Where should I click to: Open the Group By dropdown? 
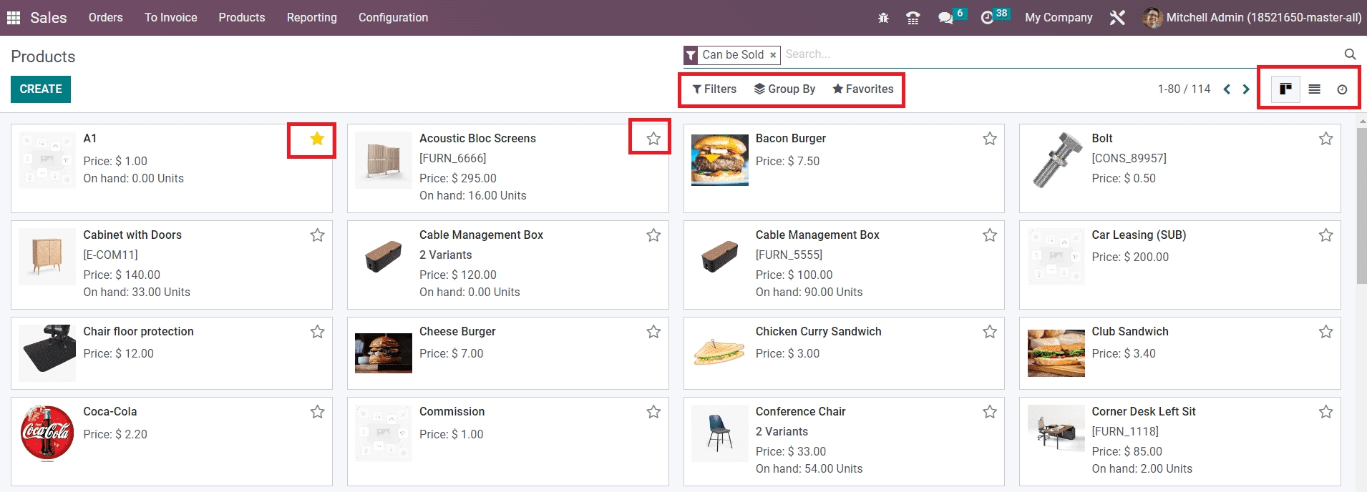tap(784, 89)
